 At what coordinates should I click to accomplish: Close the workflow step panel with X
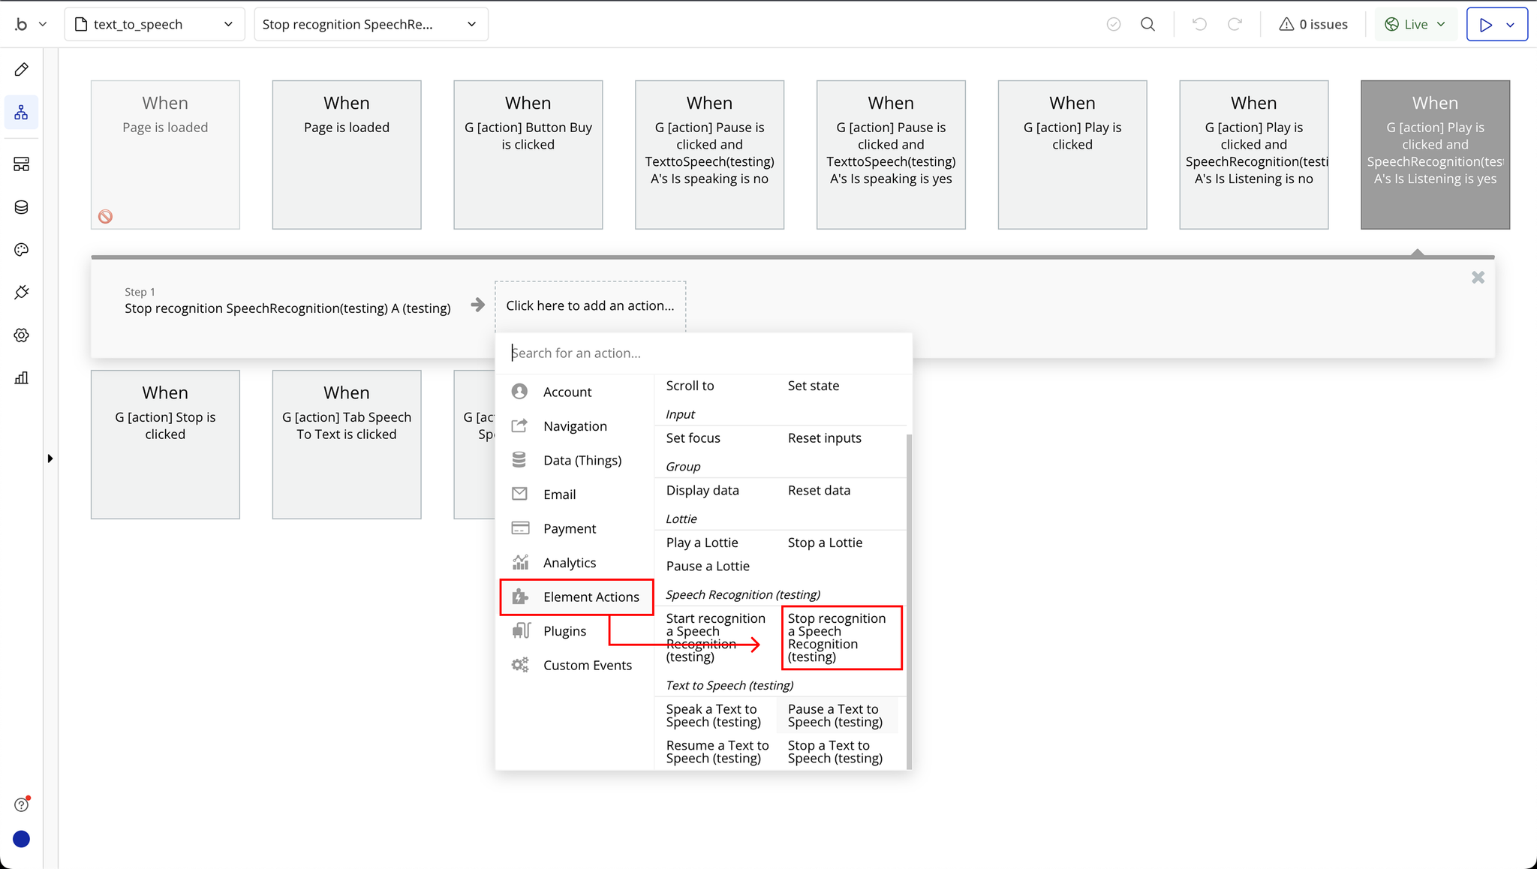[x=1478, y=278]
